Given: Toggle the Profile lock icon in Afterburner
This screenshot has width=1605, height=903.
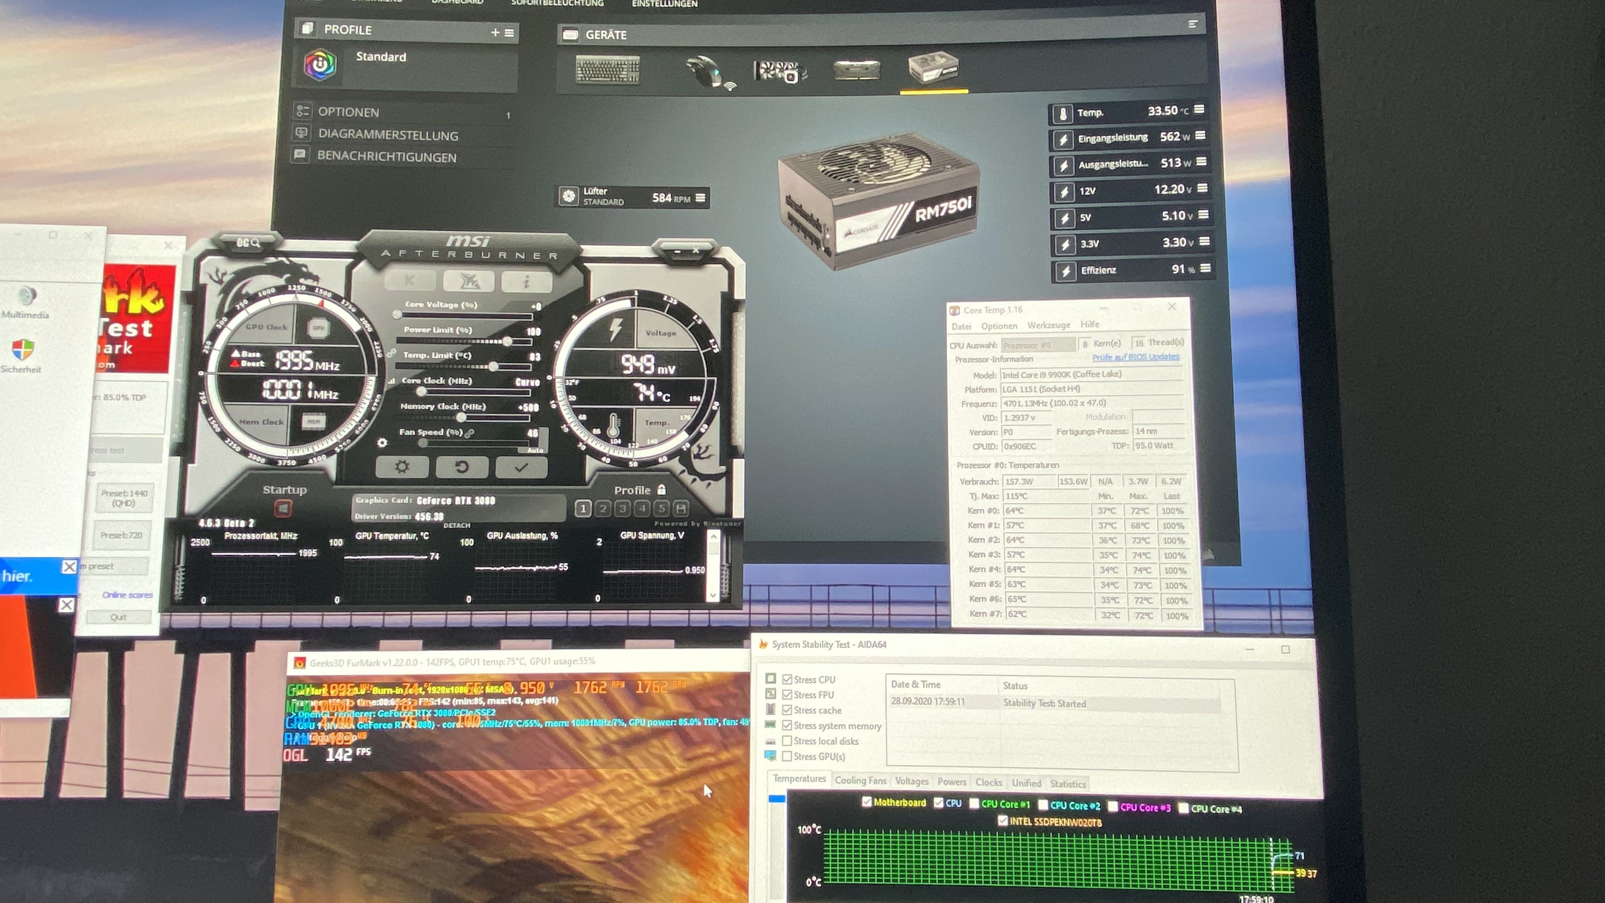Looking at the screenshot, I should (662, 490).
